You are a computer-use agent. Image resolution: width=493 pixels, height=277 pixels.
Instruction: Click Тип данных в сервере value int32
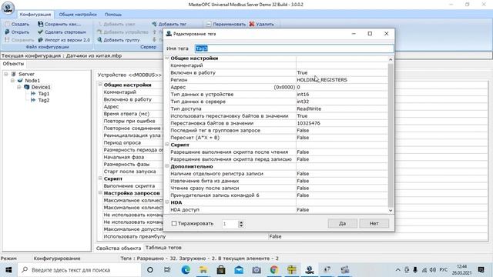[341, 102]
